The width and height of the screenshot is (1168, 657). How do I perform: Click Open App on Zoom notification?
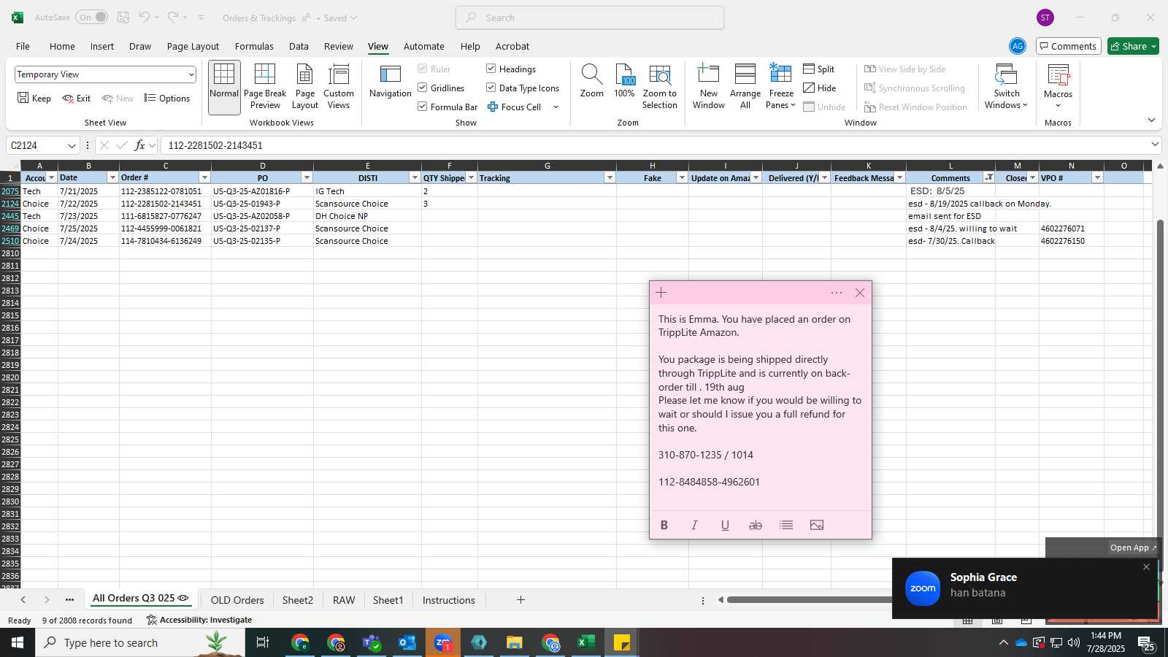point(1133,547)
